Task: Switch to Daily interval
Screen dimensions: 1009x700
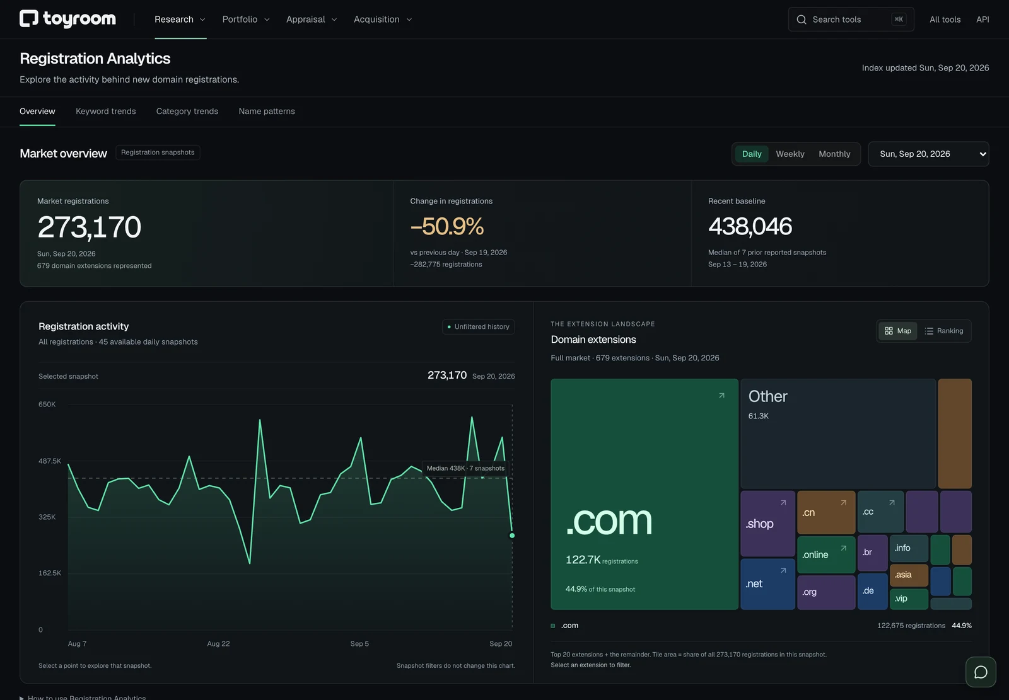Action: click(x=752, y=154)
